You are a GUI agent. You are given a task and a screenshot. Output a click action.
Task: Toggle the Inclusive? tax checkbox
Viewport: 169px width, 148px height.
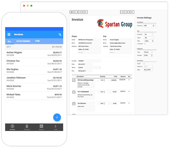point(145,44)
